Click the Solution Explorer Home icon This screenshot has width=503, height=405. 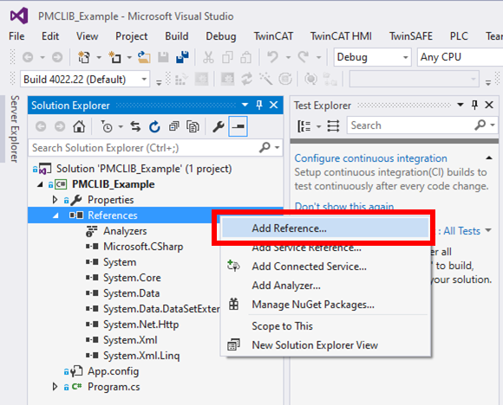79,127
